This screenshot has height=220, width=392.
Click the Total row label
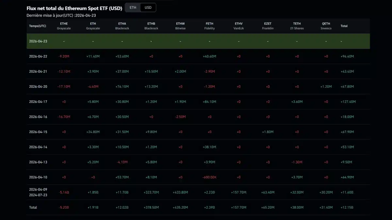point(33,207)
